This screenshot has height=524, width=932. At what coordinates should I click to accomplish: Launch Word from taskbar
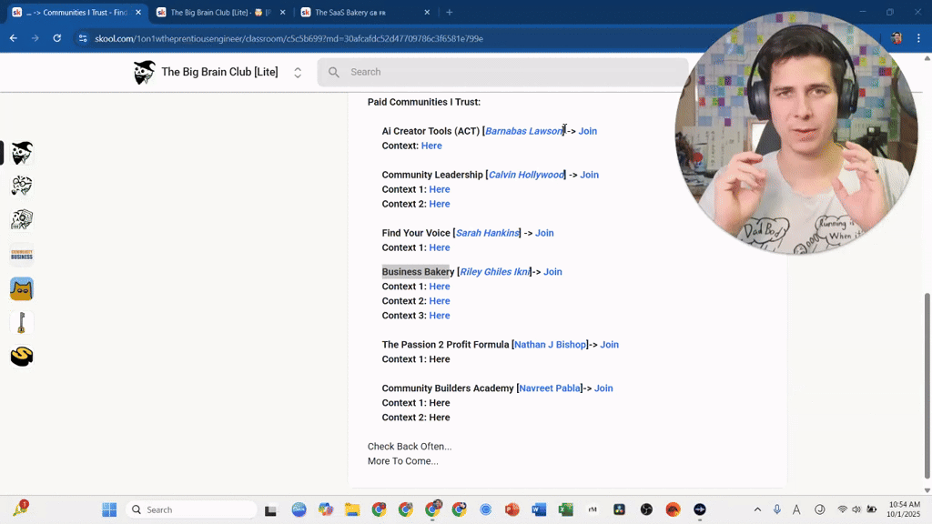tap(539, 509)
